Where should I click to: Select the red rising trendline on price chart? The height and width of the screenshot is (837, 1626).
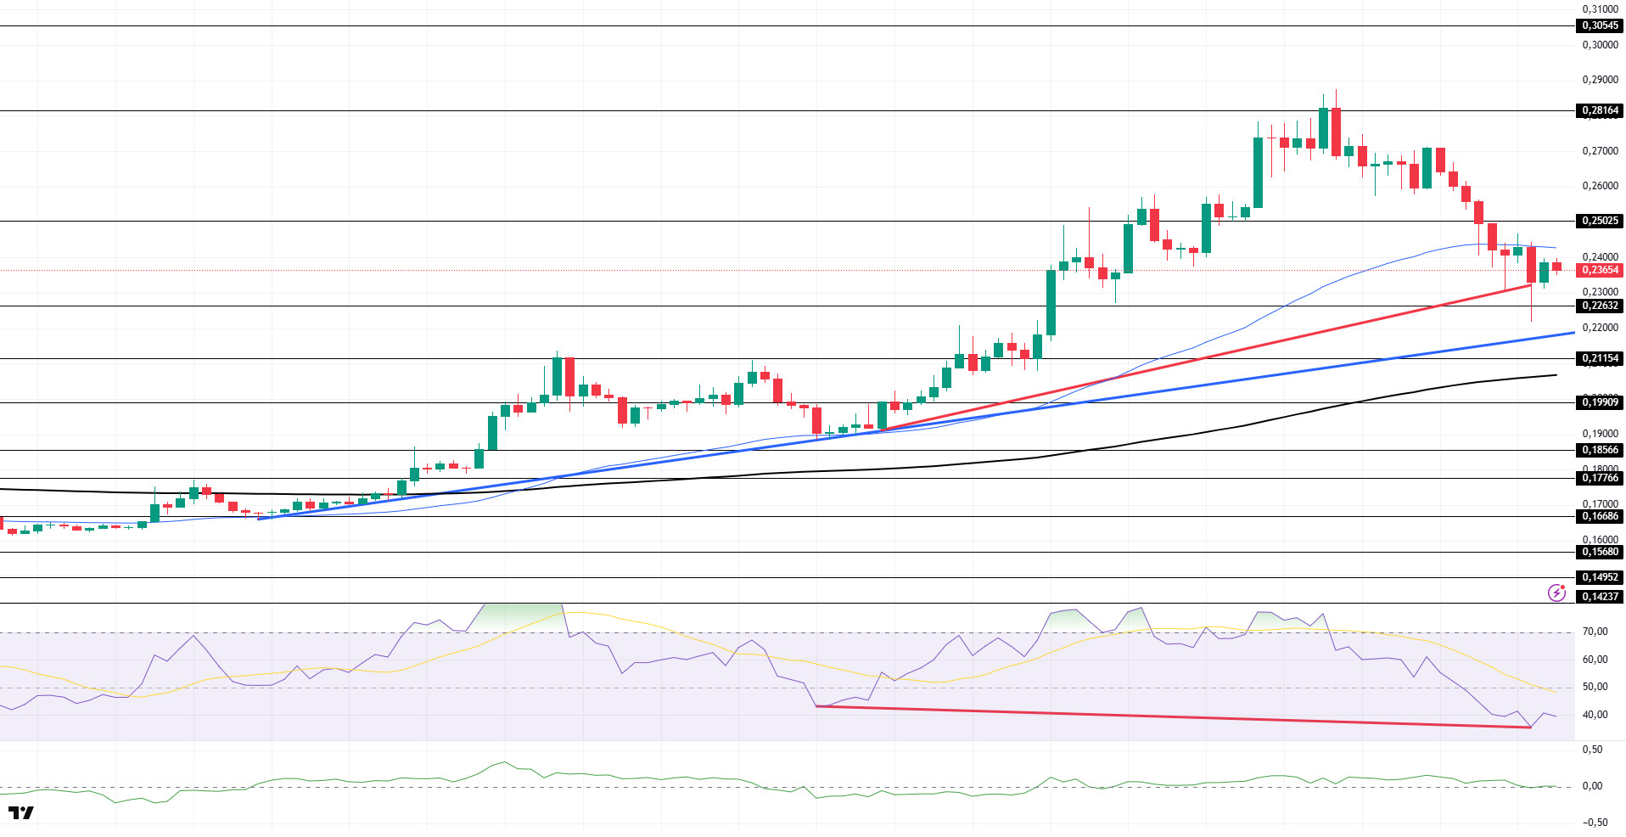coord(1205,358)
